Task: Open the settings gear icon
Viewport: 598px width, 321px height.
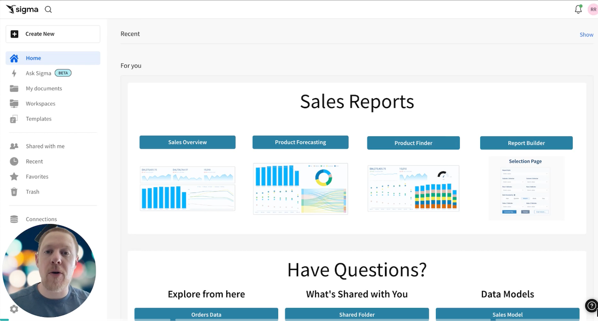Action: [x=14, y=309]
